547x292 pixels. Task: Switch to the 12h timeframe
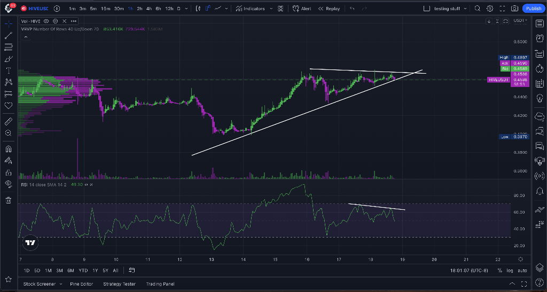click(169, 9)
